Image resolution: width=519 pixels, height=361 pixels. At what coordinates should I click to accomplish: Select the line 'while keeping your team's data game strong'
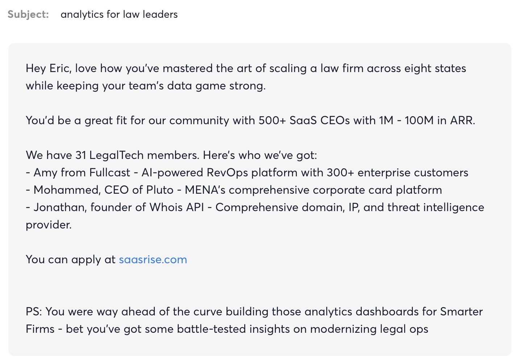pyautogui.click(x=145, y=86)
